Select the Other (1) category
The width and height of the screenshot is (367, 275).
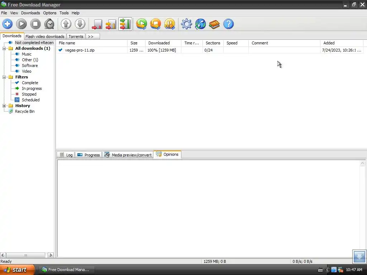tap(30, 60)
